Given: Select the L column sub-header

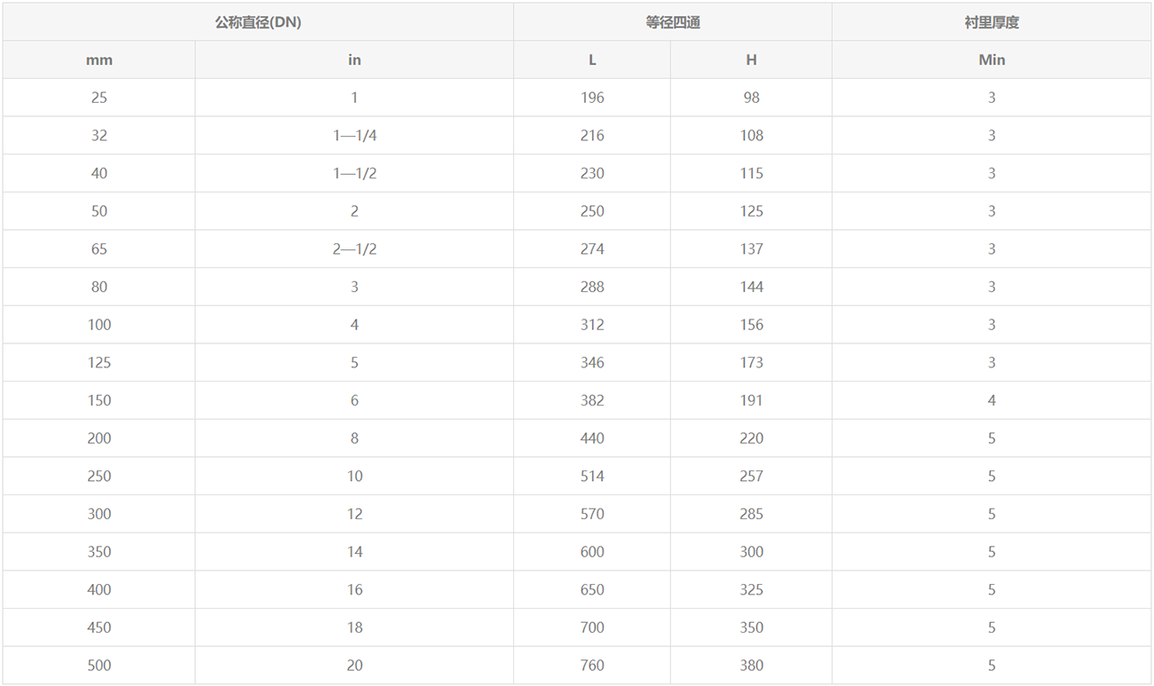Looking at the screenshot, I should coord(592,60).
